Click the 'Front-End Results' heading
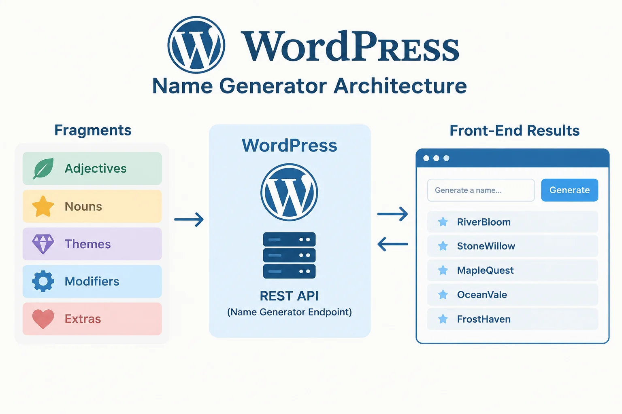Viewport: 622px width, 414px height. pos(515,131)
